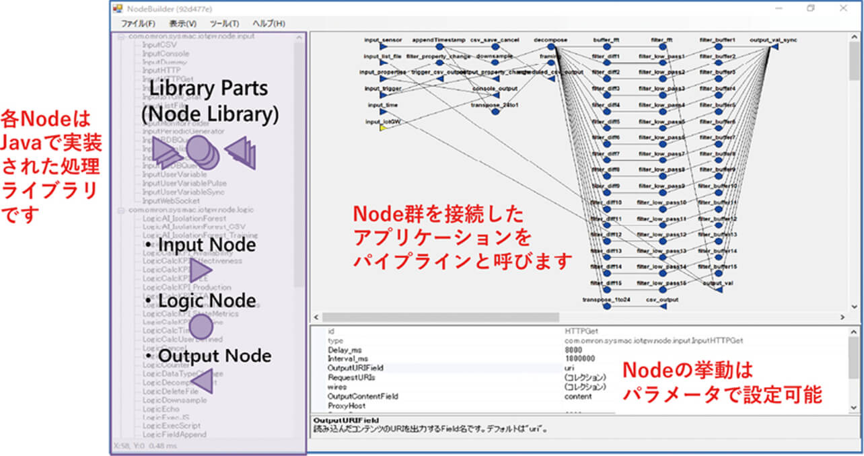This screenshot has height=456, width=864.
Task: Select InputUserVariableSync tree item
Action: click(x=183, y=192)
